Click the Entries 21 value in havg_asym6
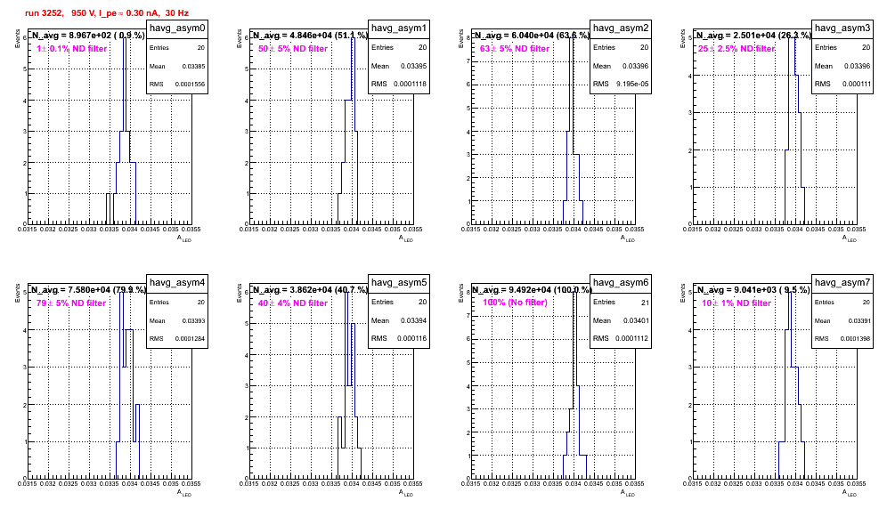Viewport: 887px width, 509px height. point(645,303)
